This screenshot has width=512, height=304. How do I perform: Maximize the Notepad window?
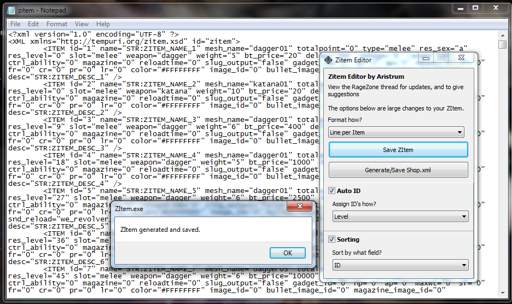click(x=475, y=8)
